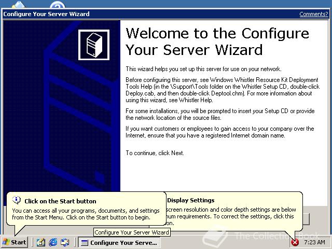This screenshot has width=332, height=249.
Task: Open the Start menu
Action: pos(15,242)
